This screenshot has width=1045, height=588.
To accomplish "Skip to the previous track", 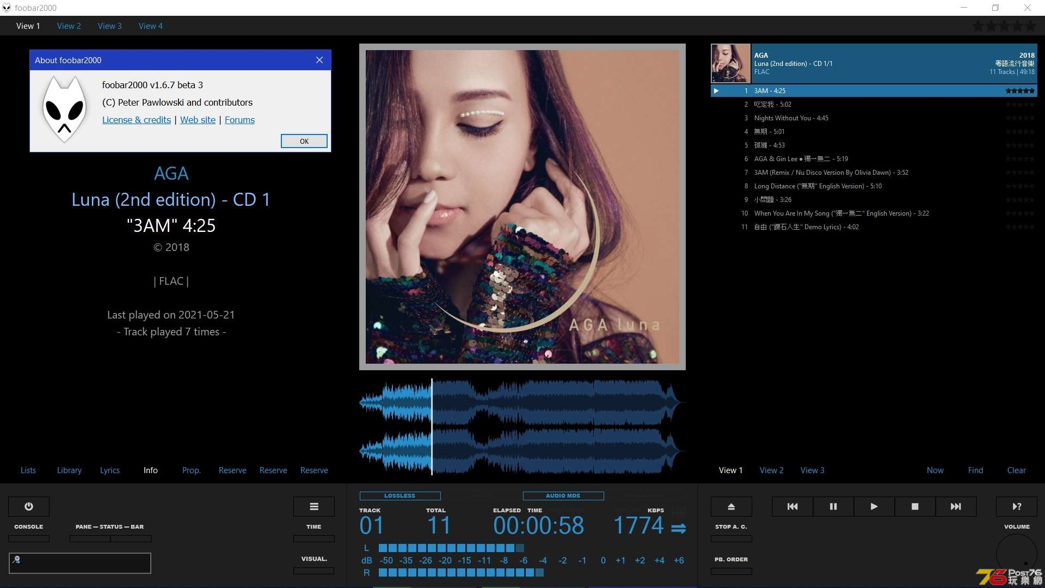I will pos(792,506).
